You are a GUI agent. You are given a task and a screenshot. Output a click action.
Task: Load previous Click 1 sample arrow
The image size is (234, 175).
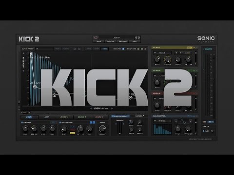(x=176, y=52)
